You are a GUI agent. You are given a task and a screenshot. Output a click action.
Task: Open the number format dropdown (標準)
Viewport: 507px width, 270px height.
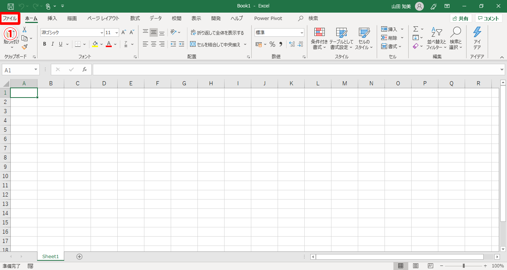coord(302,33)
